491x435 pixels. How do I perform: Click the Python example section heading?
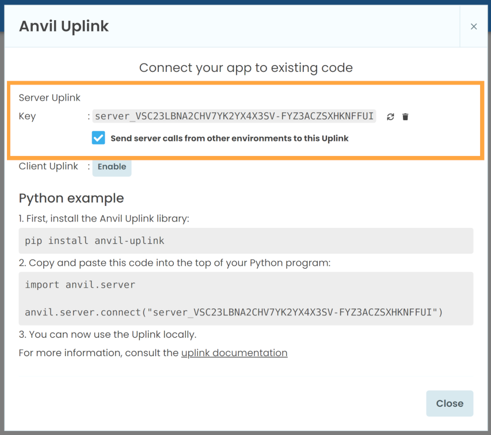click(x=71, y=198)
